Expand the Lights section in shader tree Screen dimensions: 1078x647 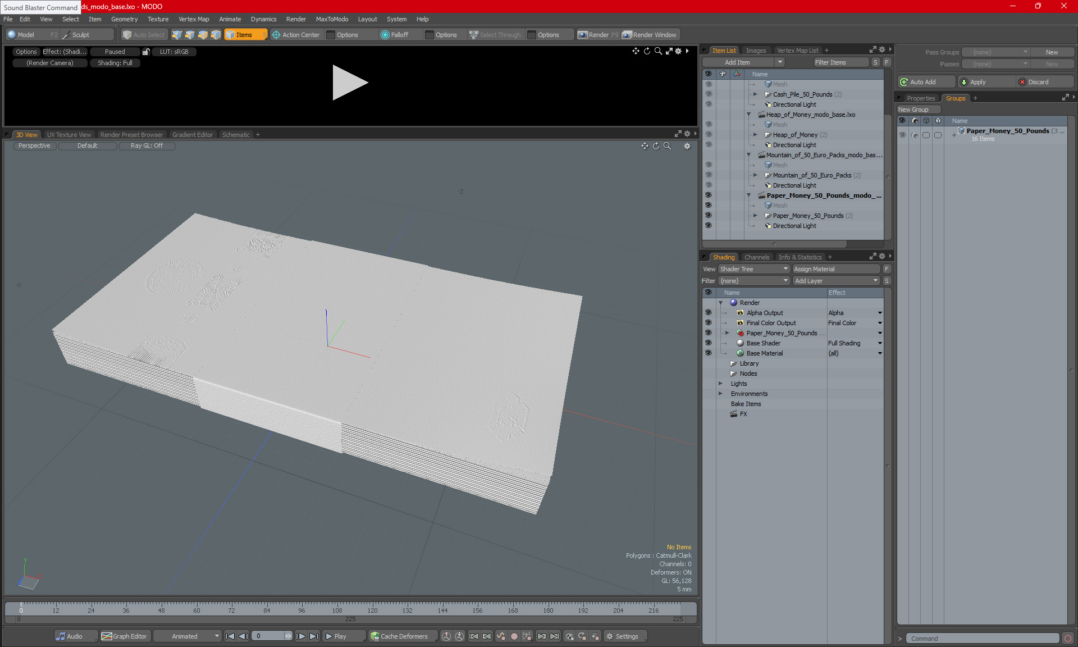(x=720, y=384)
